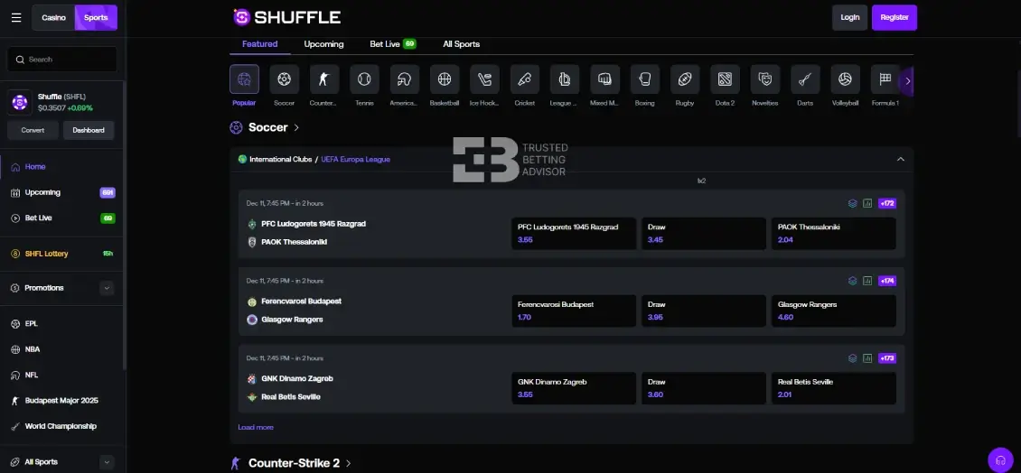Screen dimensions: 1021x473
Task: Choose the Basketball sport icon
Action: click(444, 80)
